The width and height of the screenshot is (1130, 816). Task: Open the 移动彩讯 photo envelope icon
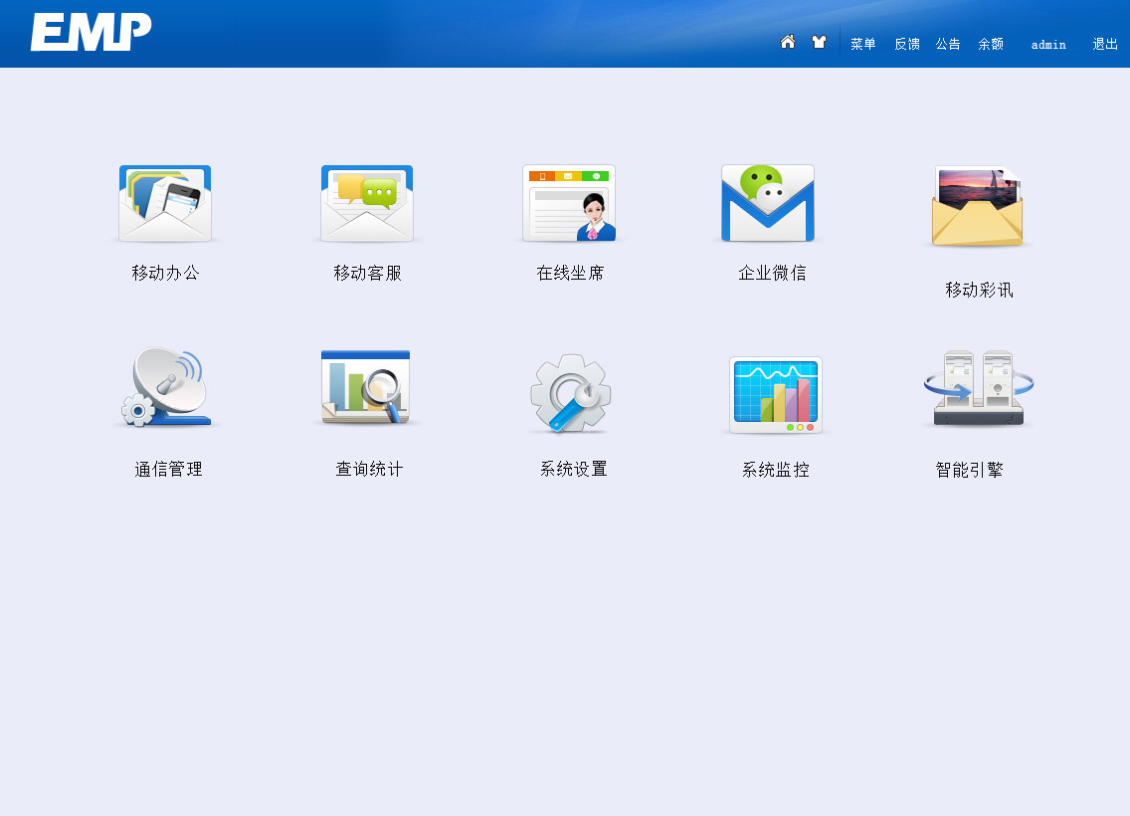(979, 207)
